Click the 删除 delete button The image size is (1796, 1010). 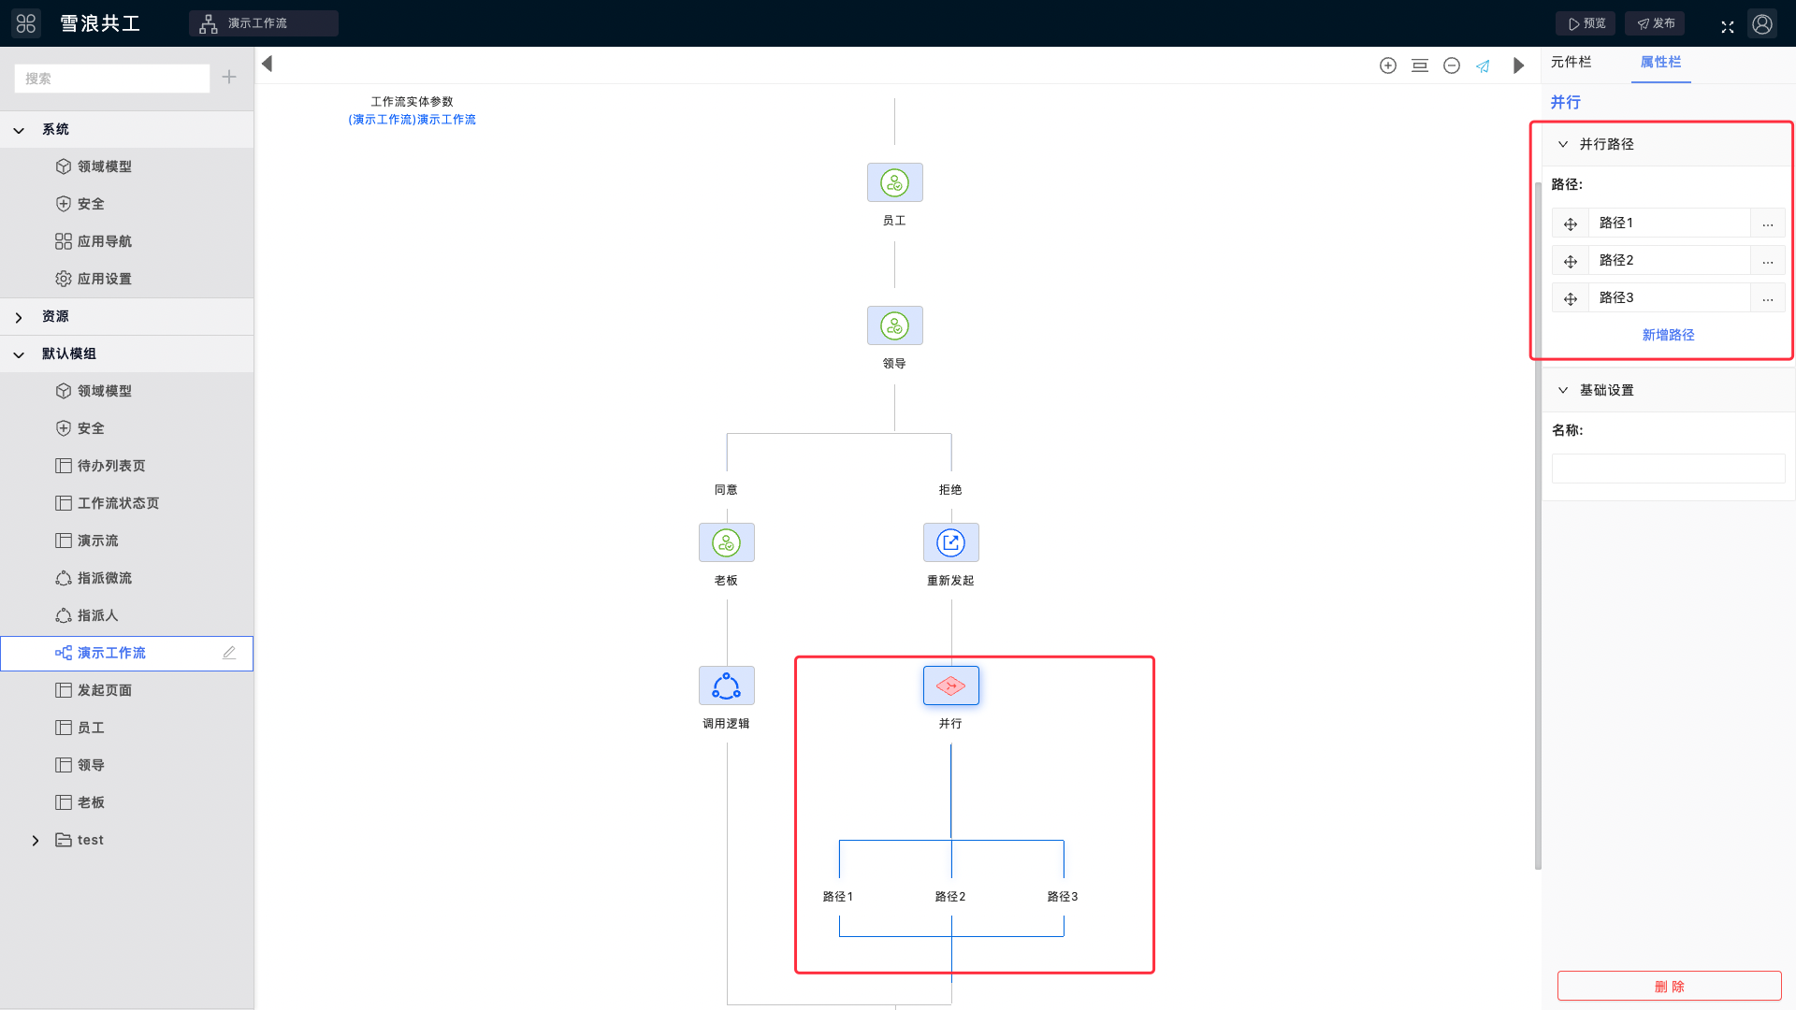pyautogui.click(x=1670, y=987)
